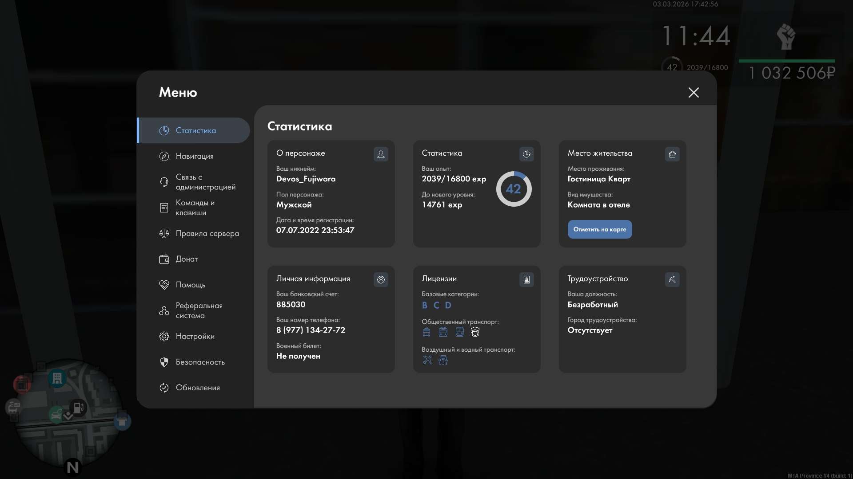Open the Безопасность section
The height and width of the screenshot is (479, 853).
[x=200, y=362]
